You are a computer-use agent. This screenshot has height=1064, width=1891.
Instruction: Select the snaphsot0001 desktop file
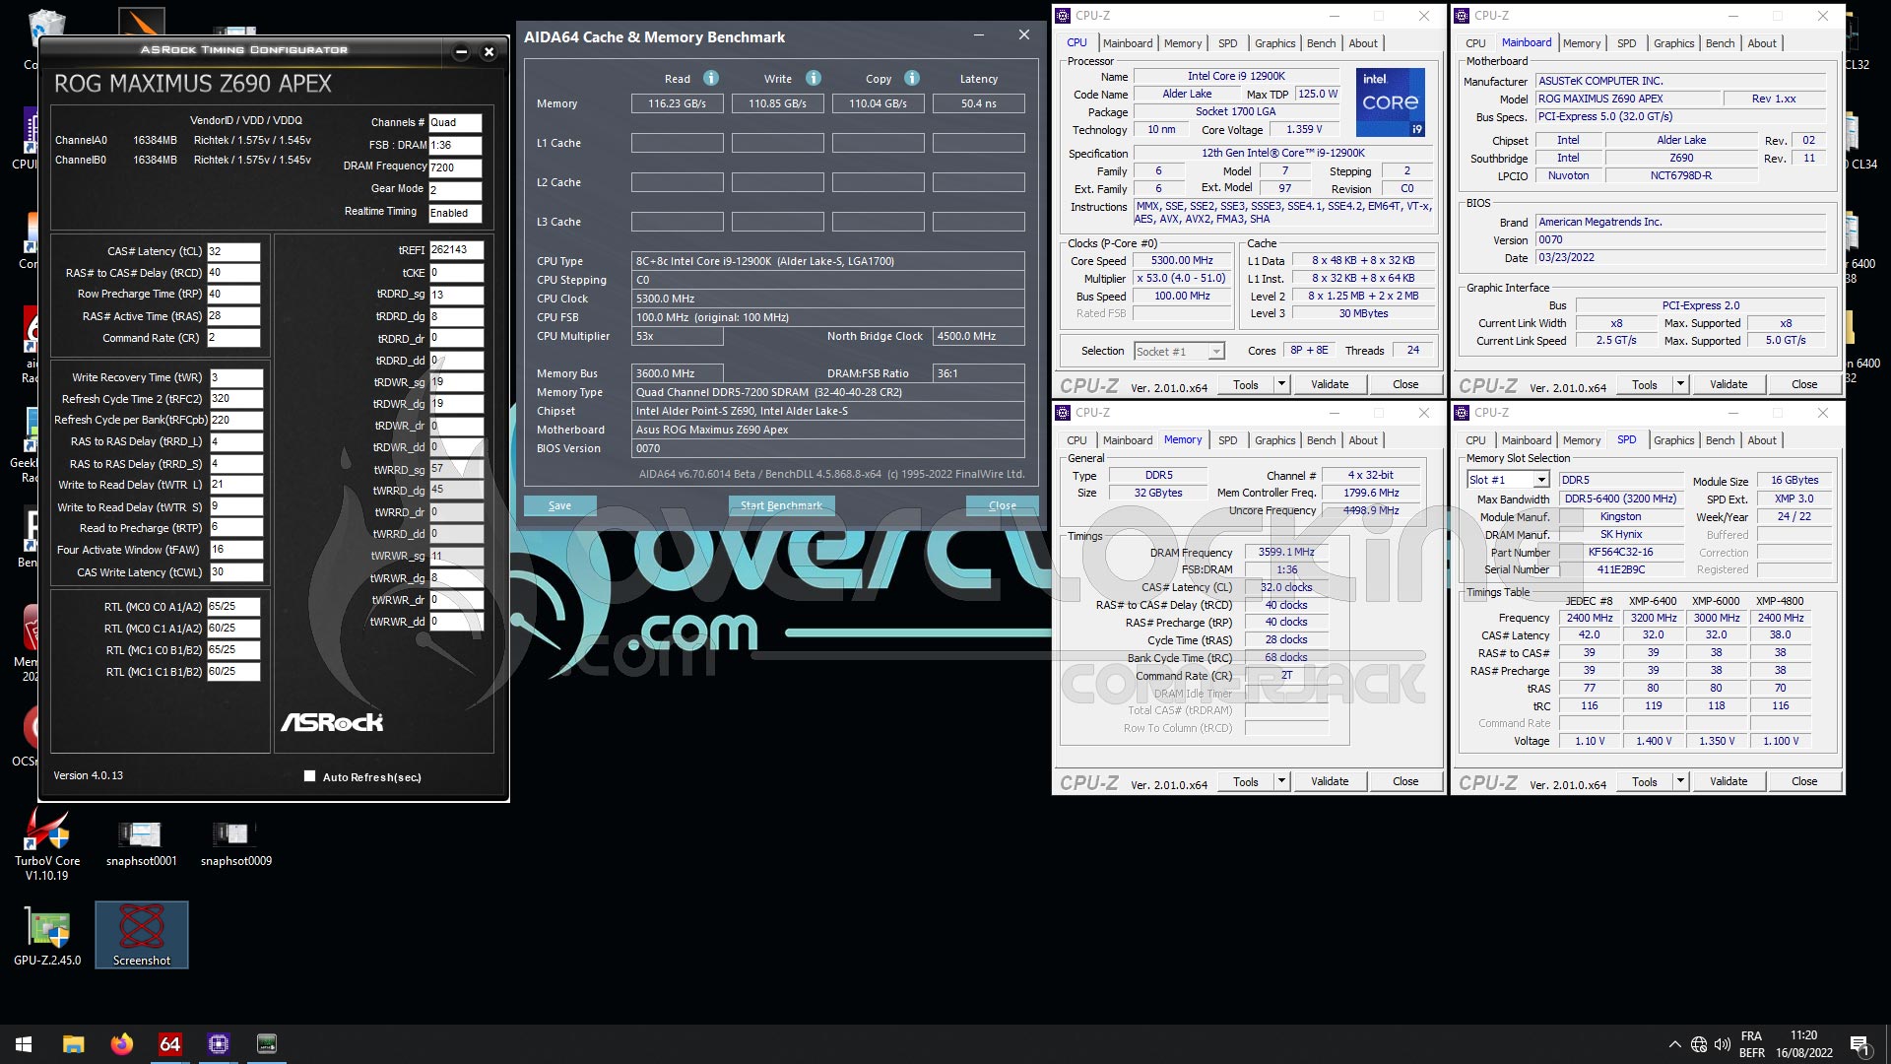(141, 843)
